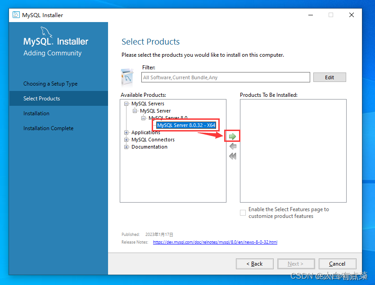The image size is (375, 285).
Task: Expand the Applications tree node
Action: (x=126, y=132)
